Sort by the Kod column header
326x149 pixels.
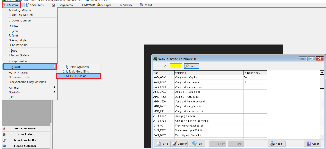point(164,73)
